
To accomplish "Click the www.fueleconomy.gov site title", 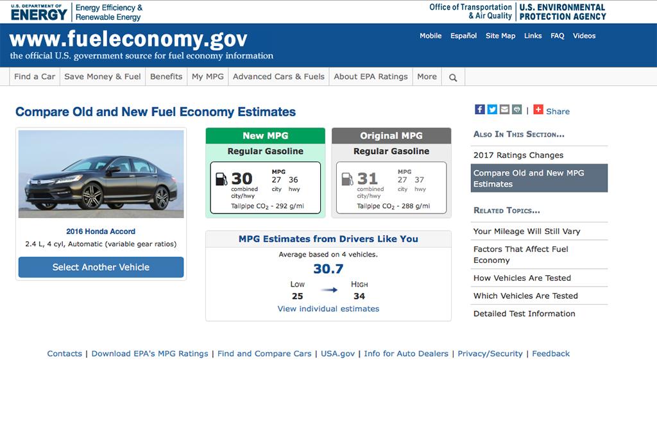I will tap(128, 39).
